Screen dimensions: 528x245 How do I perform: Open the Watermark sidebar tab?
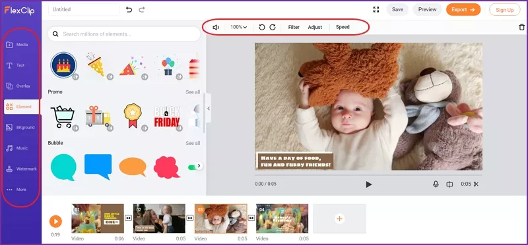coord(20,169)
